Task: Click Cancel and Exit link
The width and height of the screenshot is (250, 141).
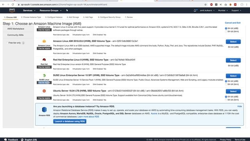Action: [232, 23]
